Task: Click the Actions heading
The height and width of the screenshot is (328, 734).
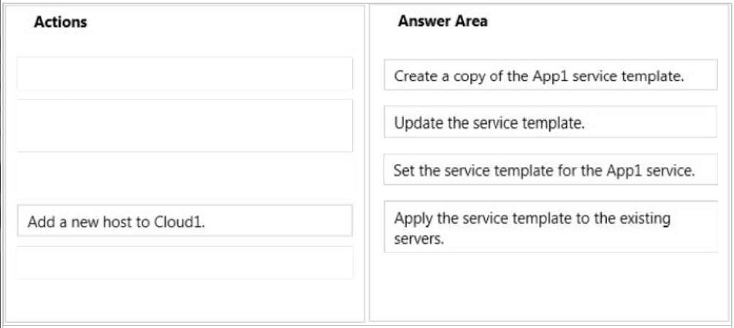Action: pos(61,22)
